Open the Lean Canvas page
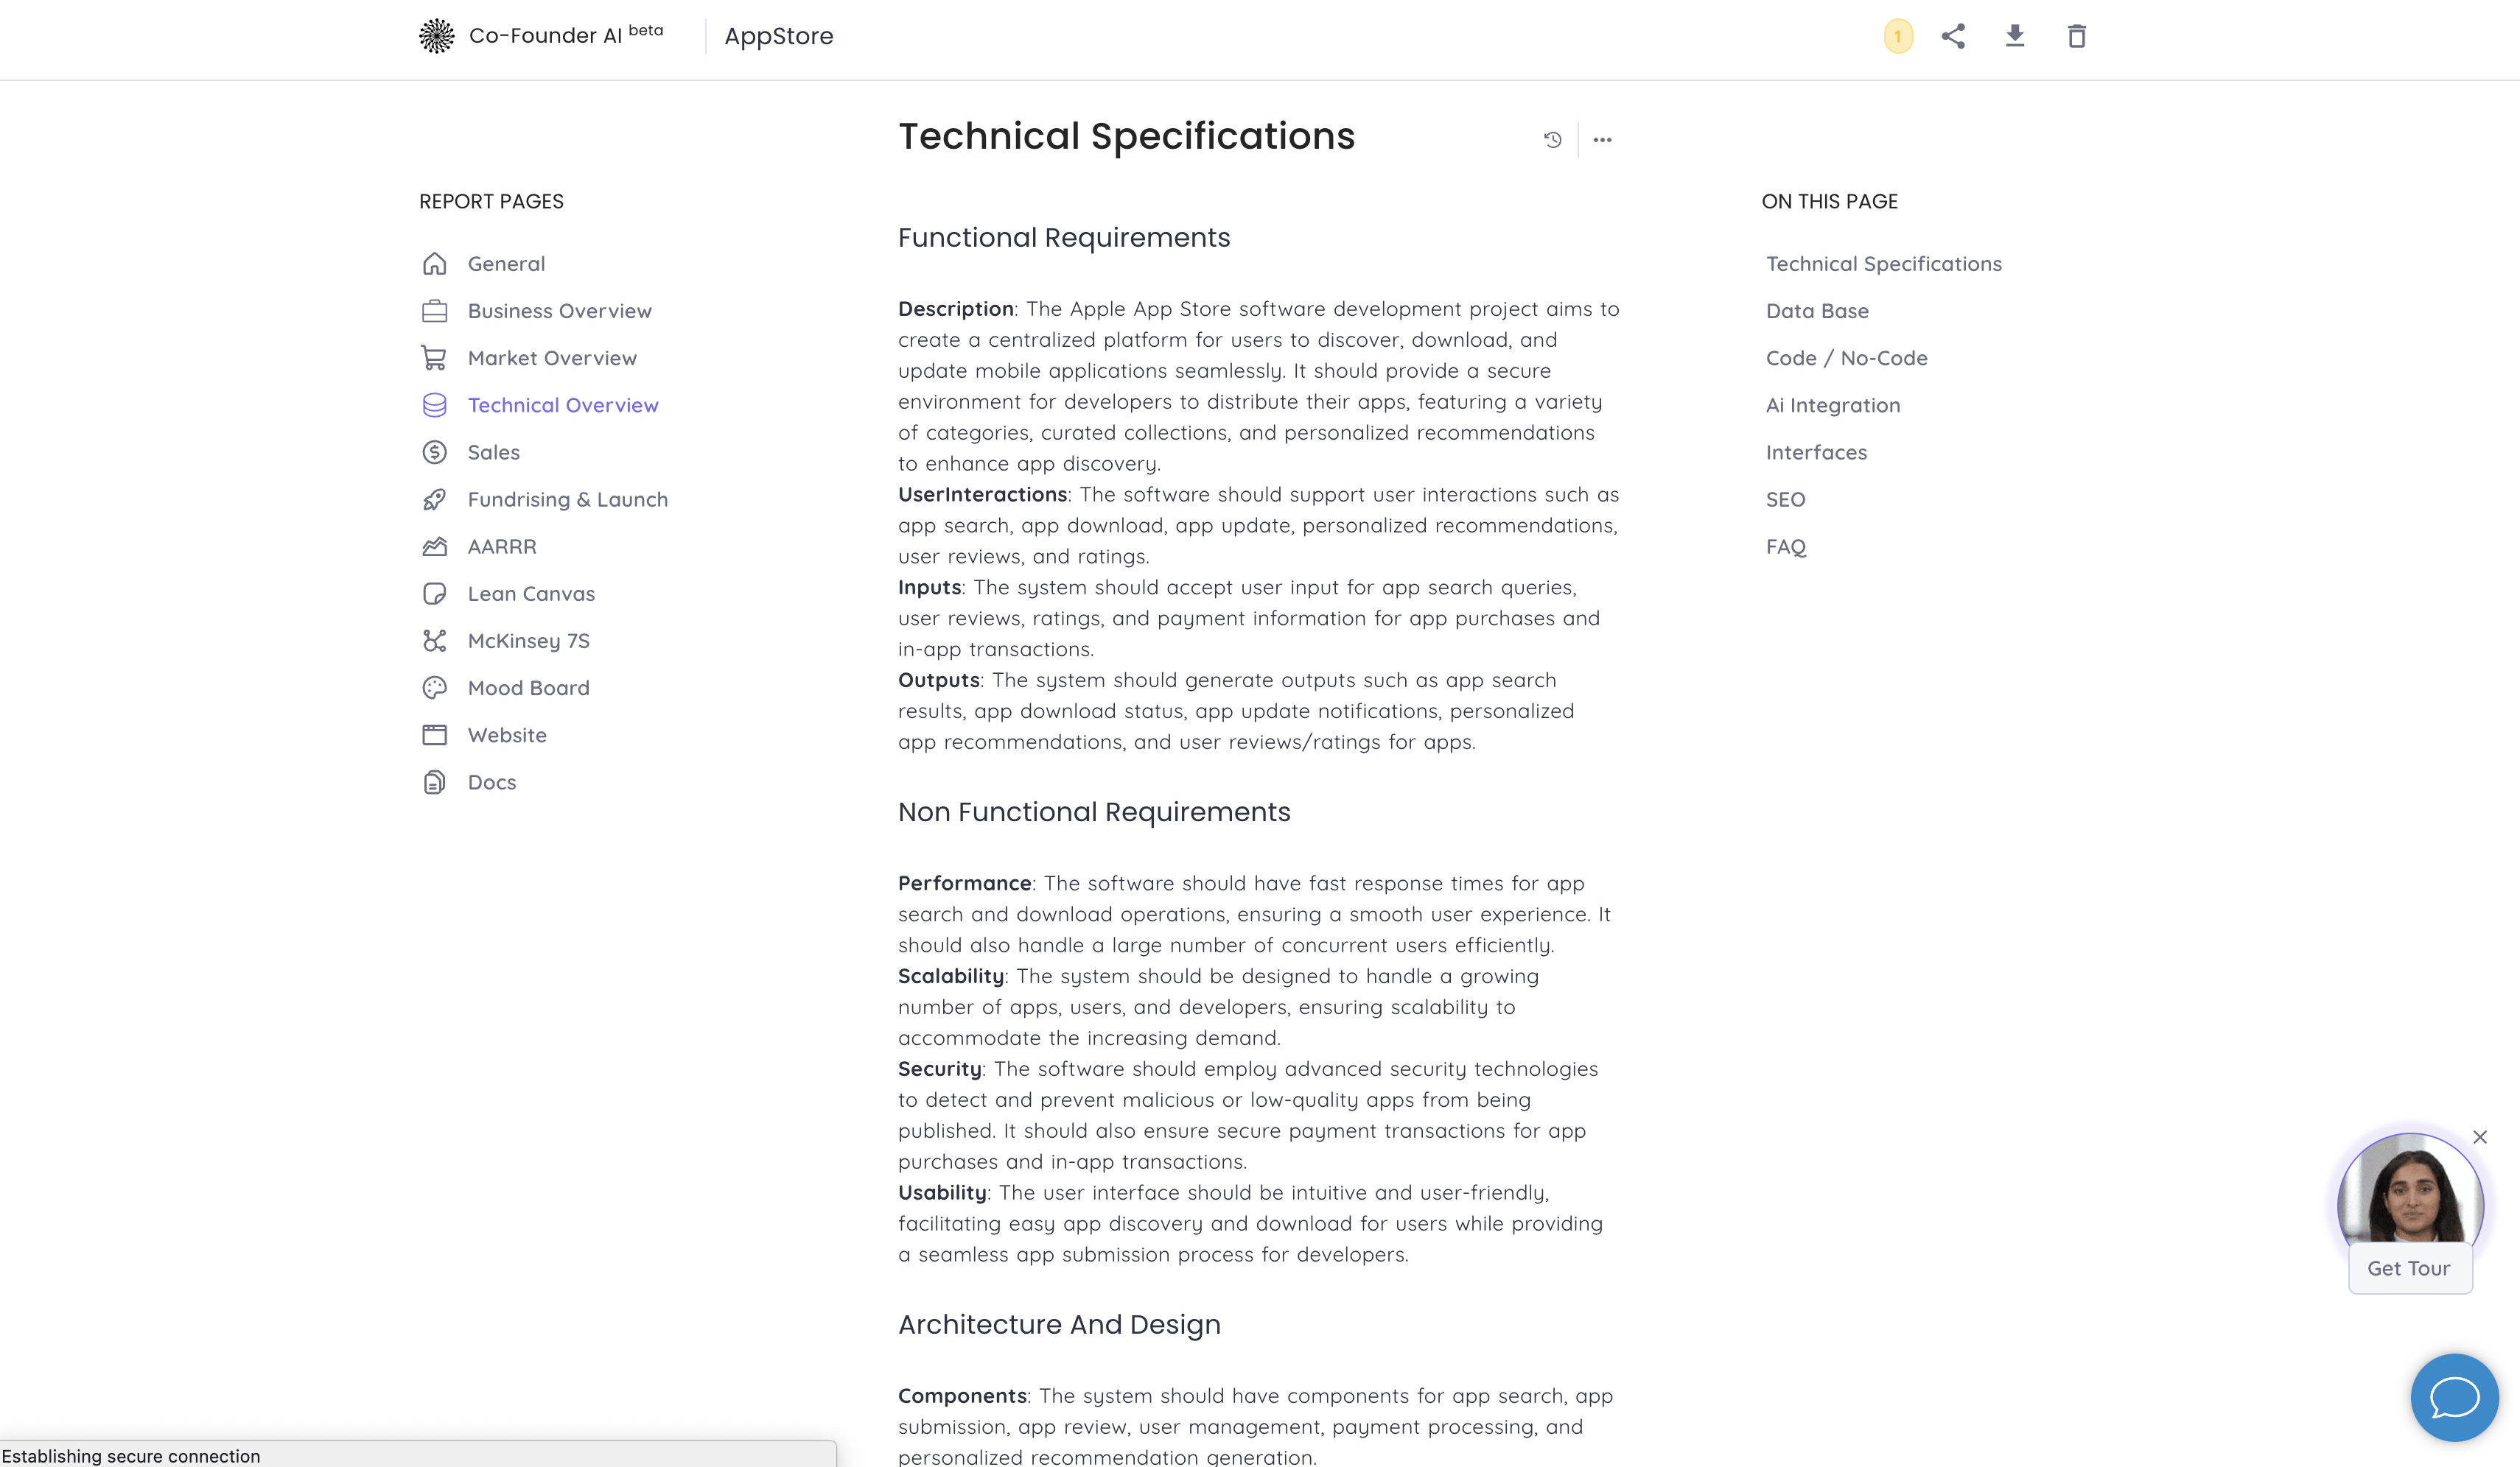Viewport: 2520px width, 1467px height. [531, 594]
